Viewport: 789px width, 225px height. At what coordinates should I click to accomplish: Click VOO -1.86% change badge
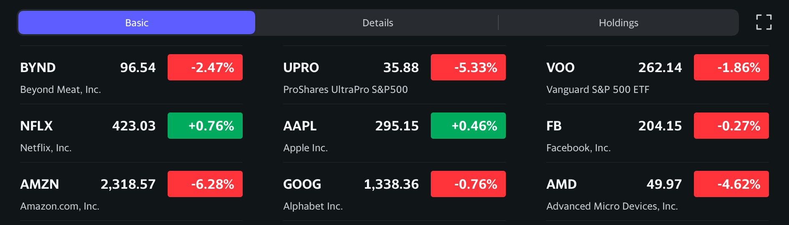[731, 67]
